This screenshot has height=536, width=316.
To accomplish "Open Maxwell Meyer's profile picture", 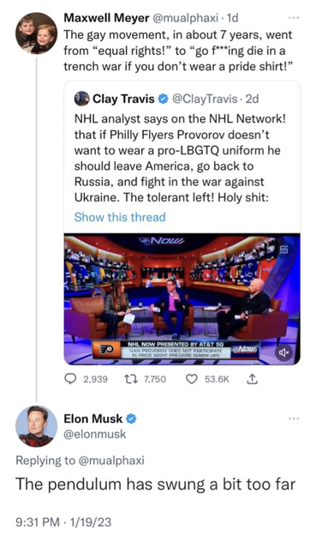I will click(x=36, y=33).
